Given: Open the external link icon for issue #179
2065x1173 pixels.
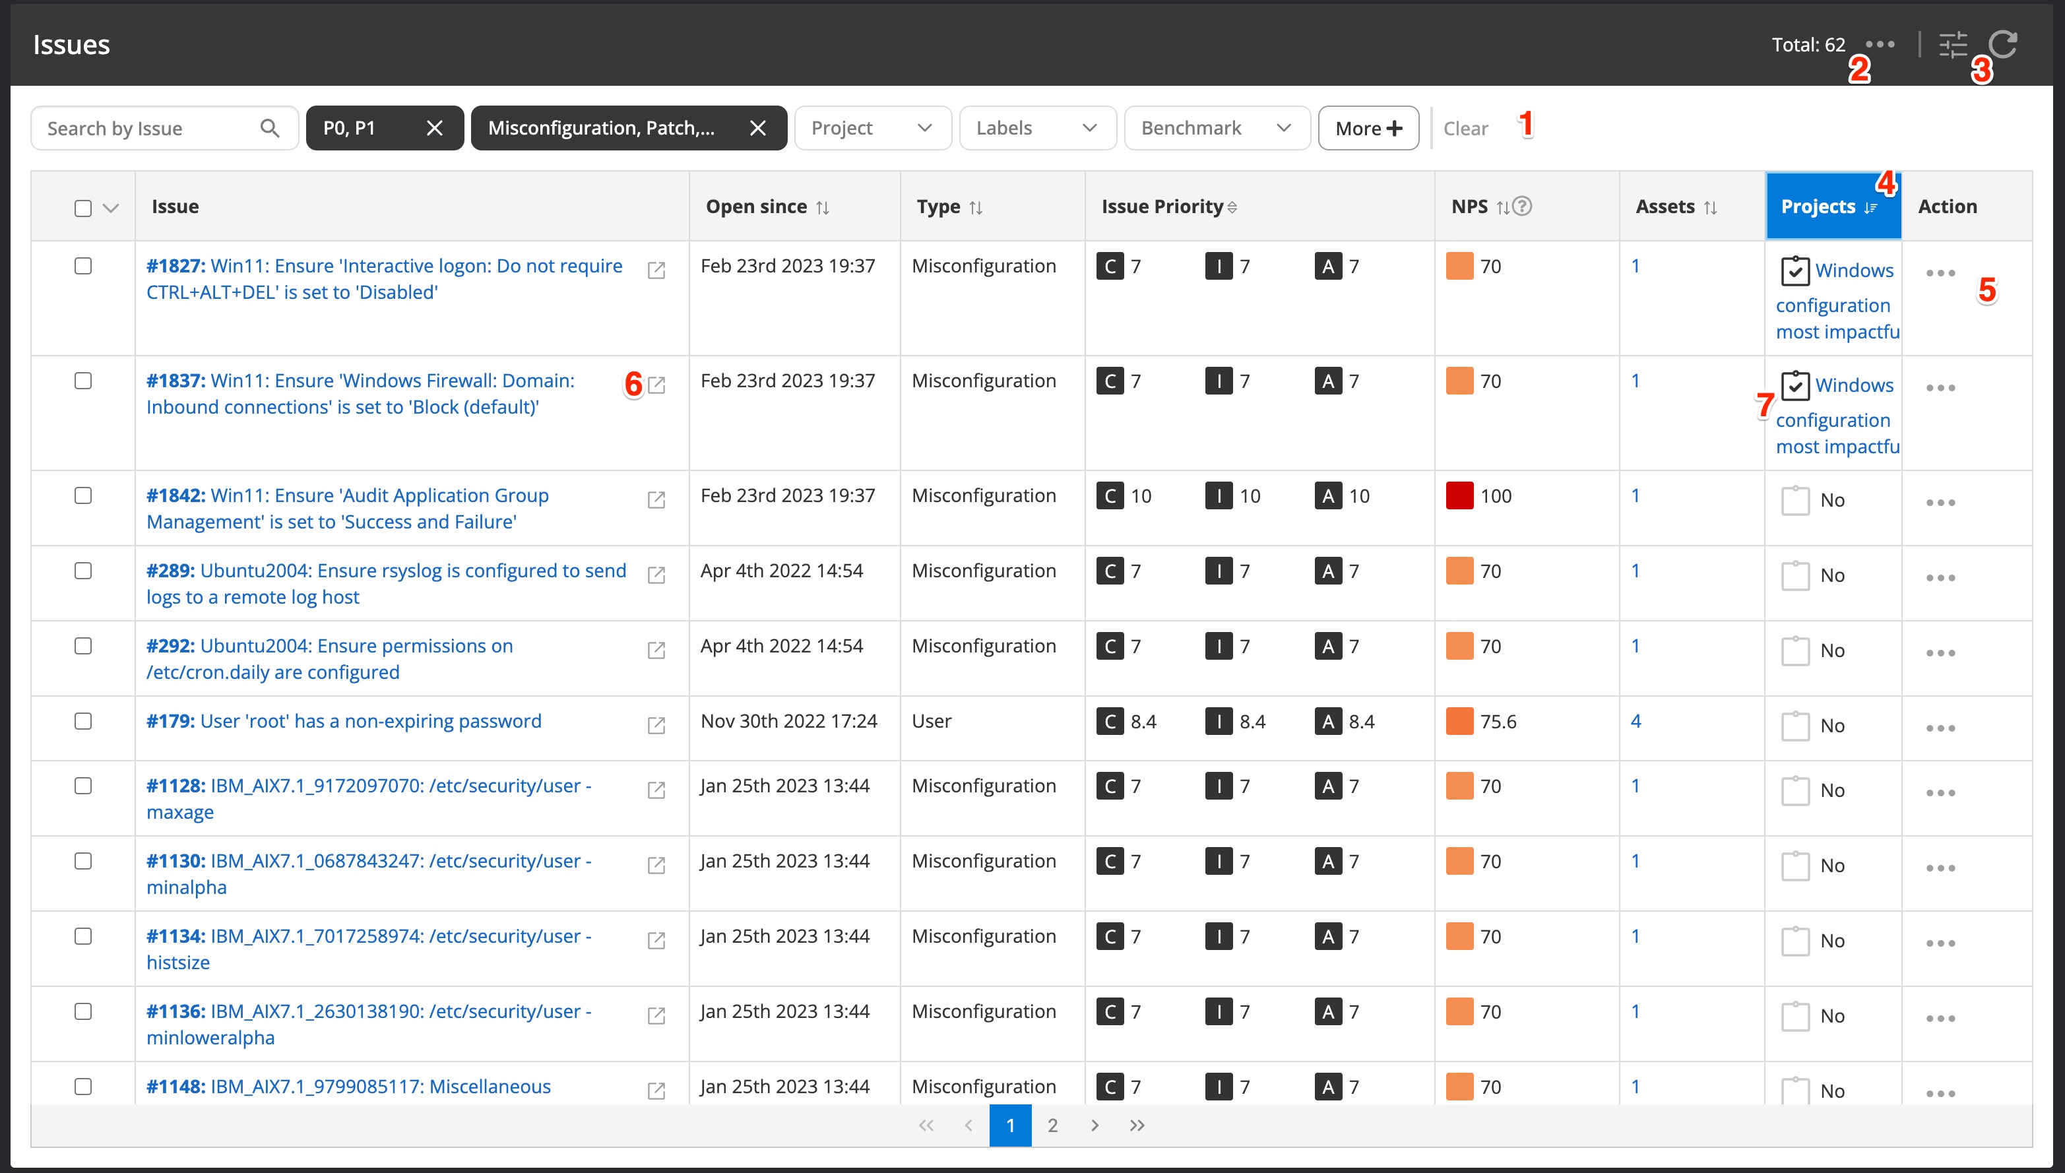Looking at the screenshot, I should [x=656, y=725].
